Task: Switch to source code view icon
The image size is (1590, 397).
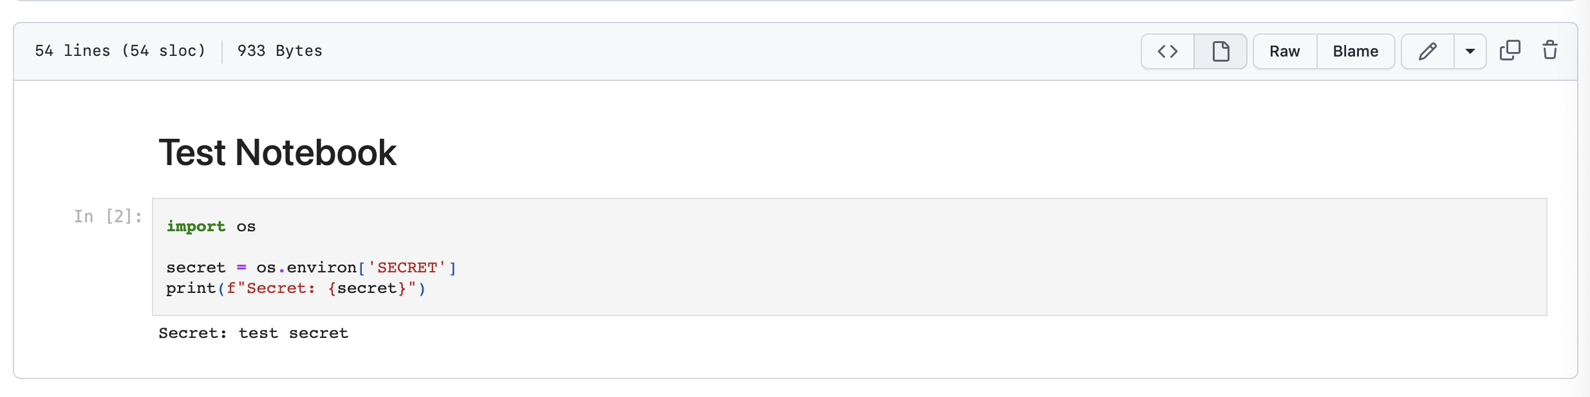Action: [1167, 51]
